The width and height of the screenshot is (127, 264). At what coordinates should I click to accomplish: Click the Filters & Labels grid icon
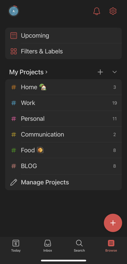click(14, 51)
